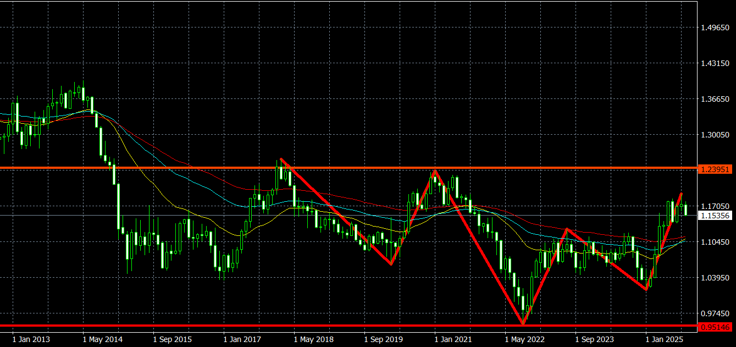Image resolution: width=736 pixels, height=347 pixels.
Task: Click the current price label 1.15356
Action: pyautogui.click(x=715, y=216)
